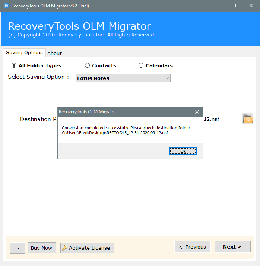Minimize the OLM Migrator window
This screenshot has height=266, width=260.
point(217,6)
